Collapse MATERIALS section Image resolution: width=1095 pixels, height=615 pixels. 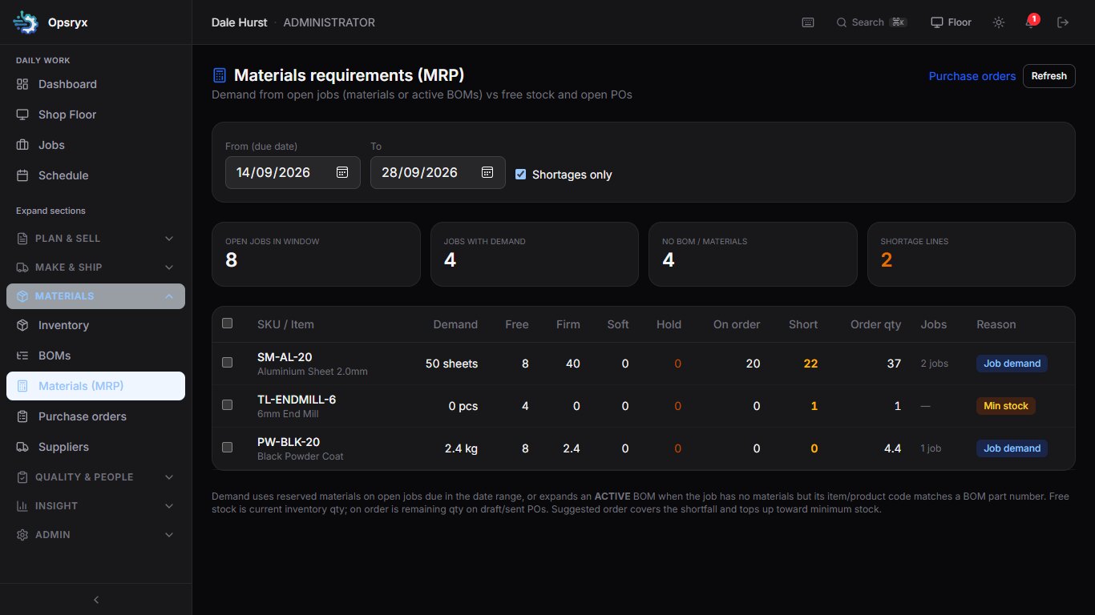[95, 296]
